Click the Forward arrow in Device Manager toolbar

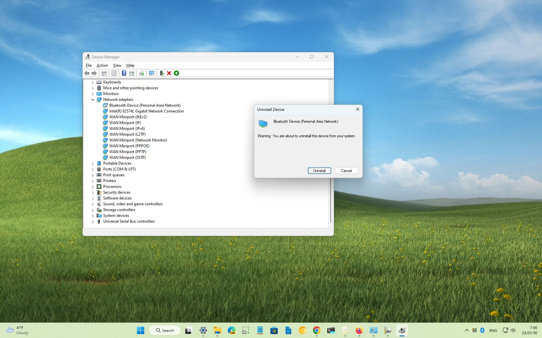tap(94, 73)
